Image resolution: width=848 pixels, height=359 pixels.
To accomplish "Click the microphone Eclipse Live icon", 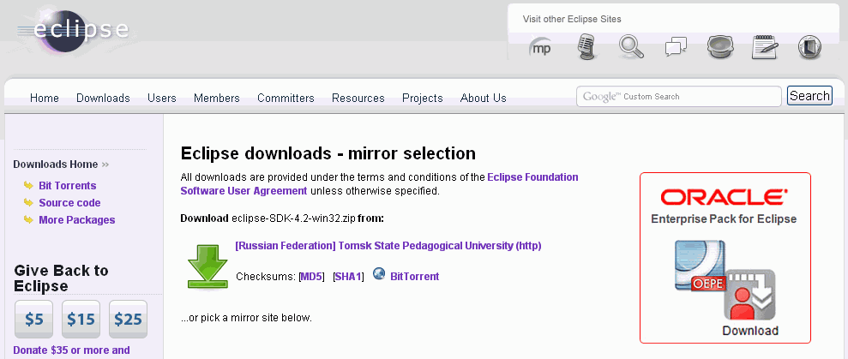I will [586, 46].
